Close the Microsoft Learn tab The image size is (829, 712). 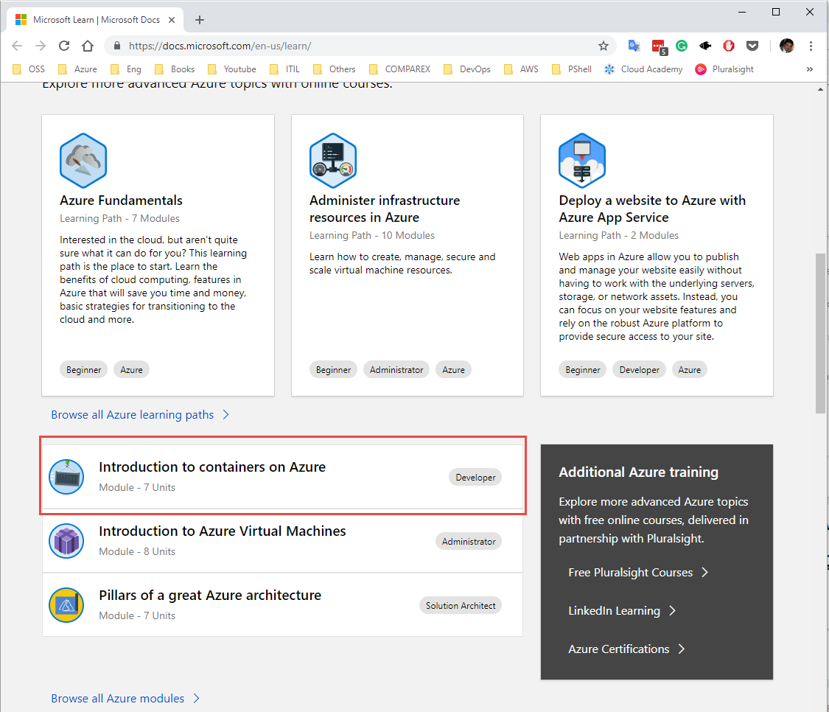coord(172,20)
